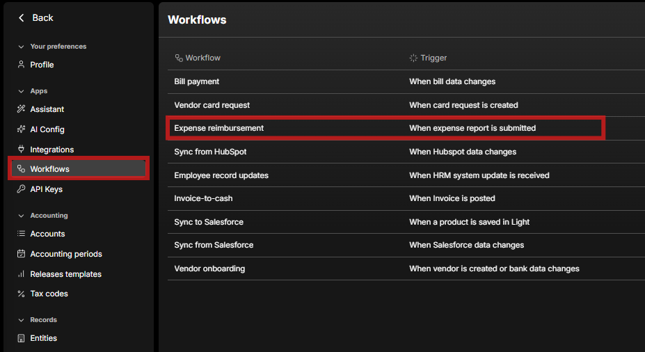
Task: Collapse the Accounting section chevron
Action: pos(21,216)
